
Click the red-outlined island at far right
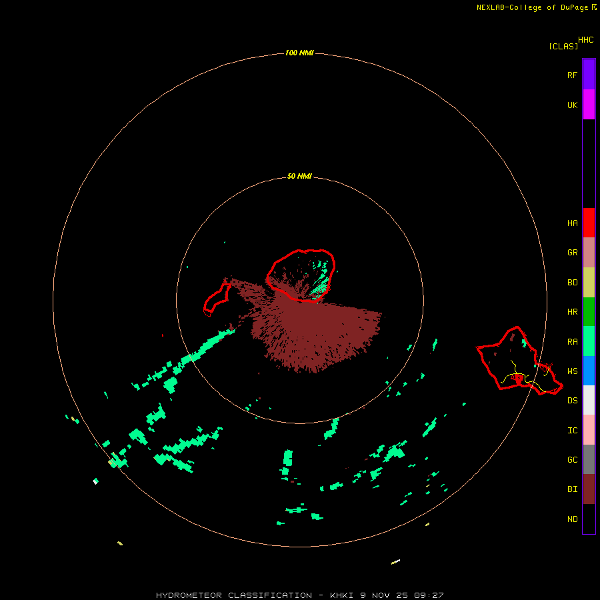pos(519,361)
